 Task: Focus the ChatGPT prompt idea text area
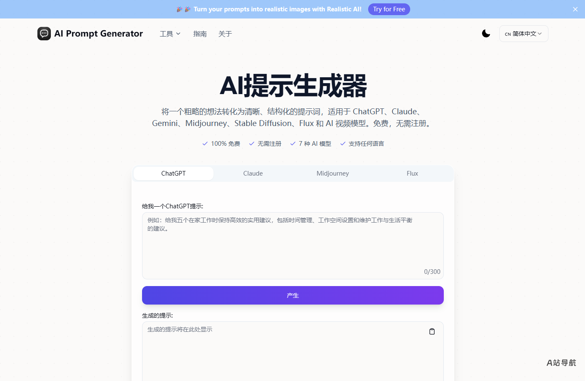click(293, 246)
